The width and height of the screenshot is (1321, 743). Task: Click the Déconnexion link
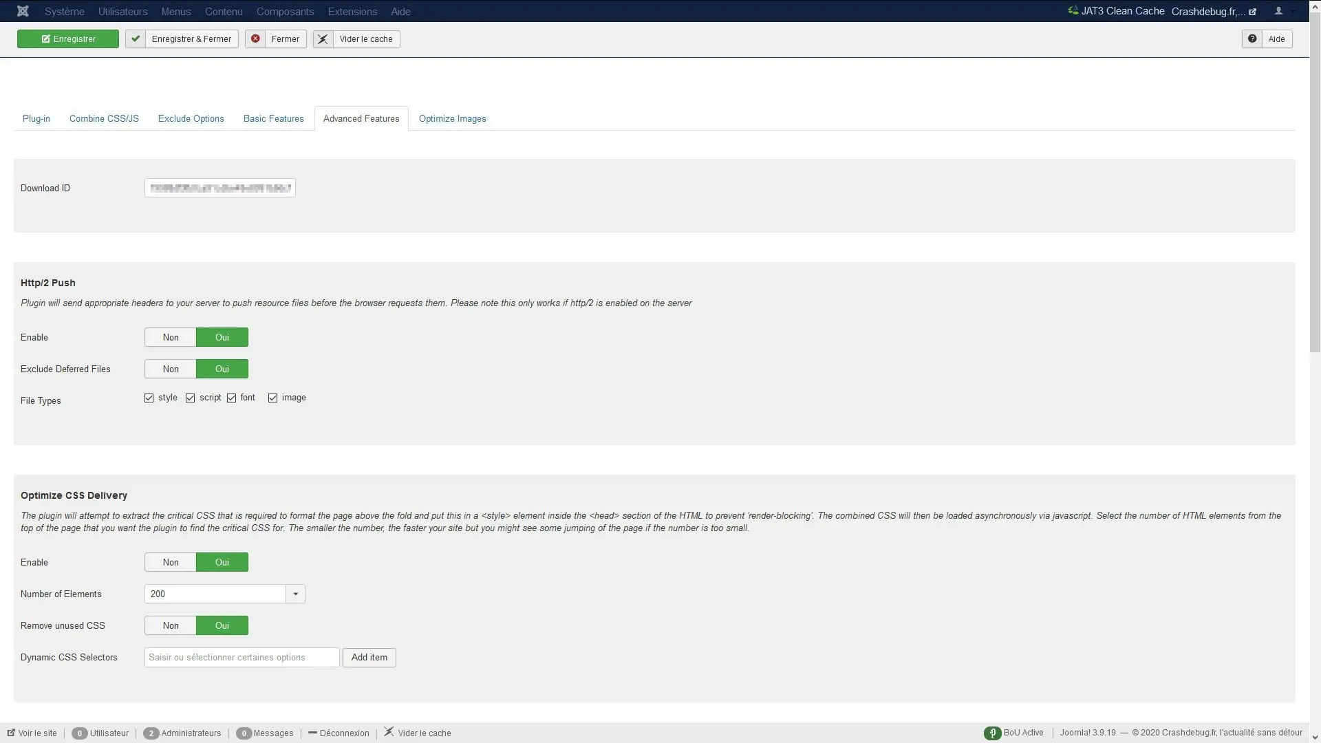pyautogui.click(x=339, y=733)
